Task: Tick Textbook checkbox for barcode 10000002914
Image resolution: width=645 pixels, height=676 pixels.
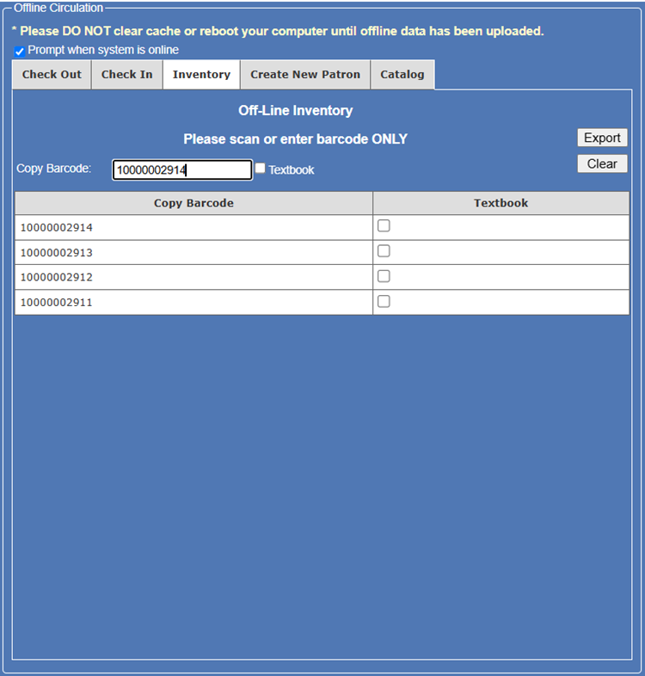Action: pos(384,225)
